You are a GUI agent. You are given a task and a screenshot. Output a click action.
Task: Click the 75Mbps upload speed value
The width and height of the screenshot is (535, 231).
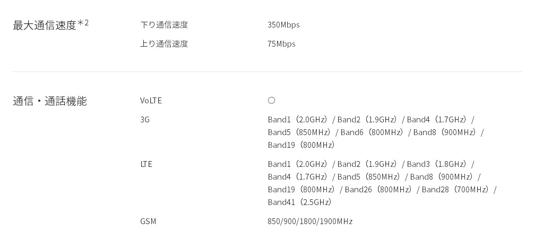point(281,44)
